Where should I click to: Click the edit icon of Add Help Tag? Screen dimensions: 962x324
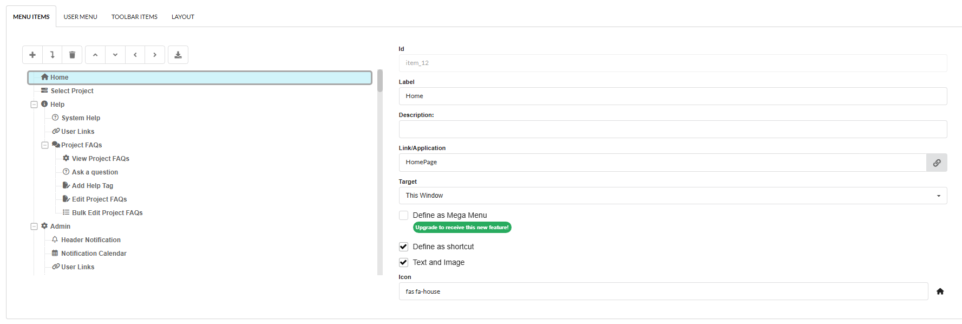(x=66, y=185)
